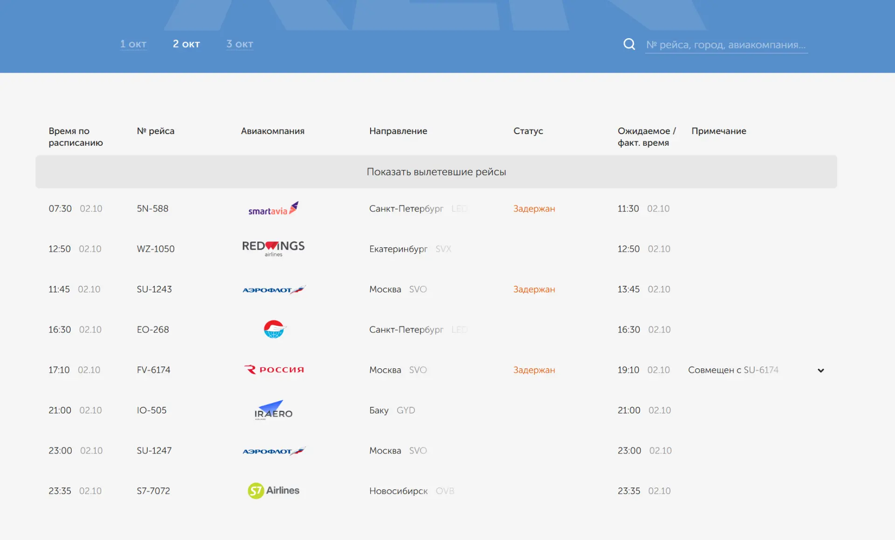The width and height of the screenshot is (895, 540).
Task: Click the Время по расписанию column header
Action: [x=76, y=137]
